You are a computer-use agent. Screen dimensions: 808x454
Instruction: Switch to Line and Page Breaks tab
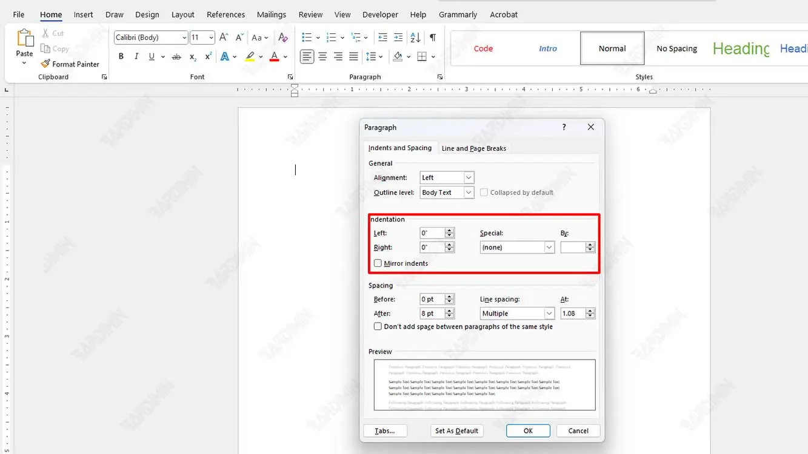[x=474, y=148]
